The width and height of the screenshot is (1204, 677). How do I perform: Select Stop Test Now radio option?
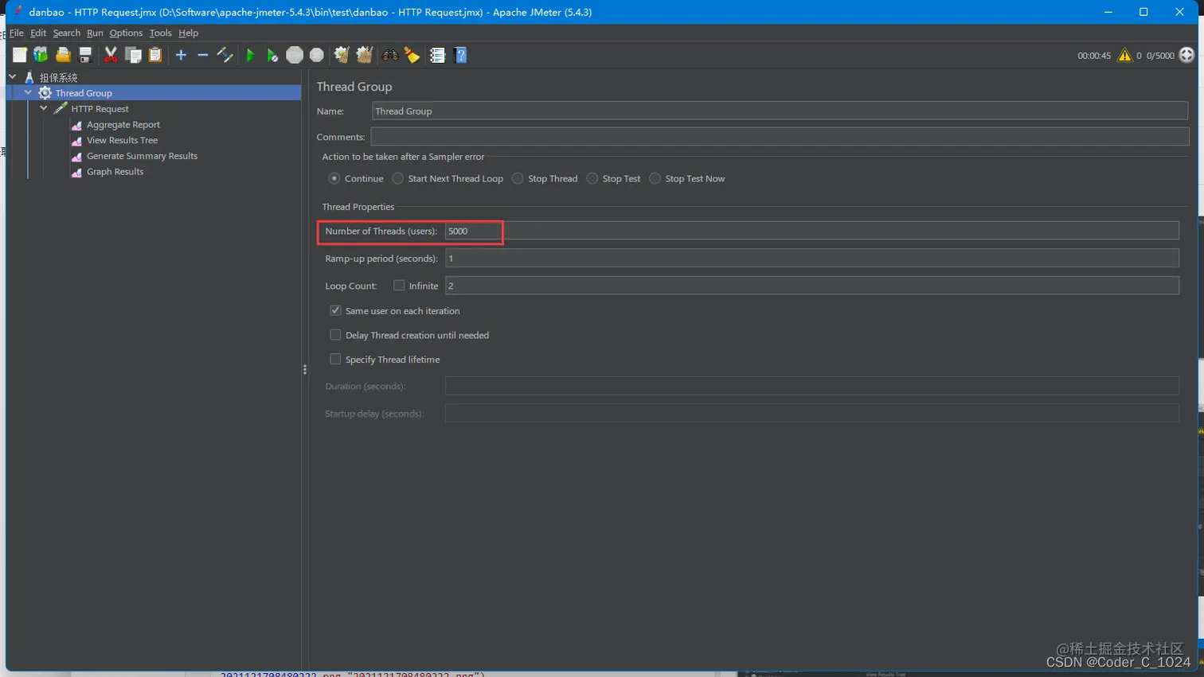[655, 178]
